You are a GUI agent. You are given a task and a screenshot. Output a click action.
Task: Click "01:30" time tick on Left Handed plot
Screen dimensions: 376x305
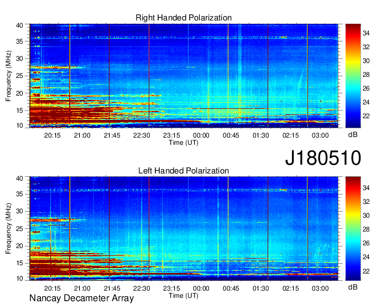pos(260,288)
